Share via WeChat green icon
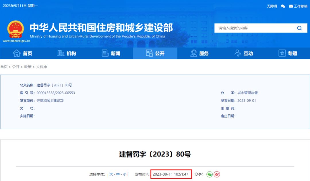The width and height of the screenshot is (310, 181). point(210,174)
